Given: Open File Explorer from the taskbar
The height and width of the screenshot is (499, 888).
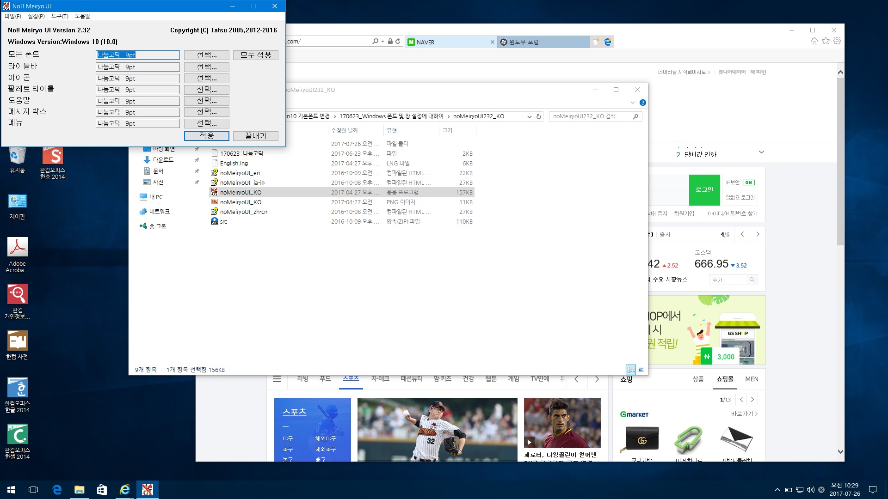Looking at the screenshot, I should [x=80, y=490].
